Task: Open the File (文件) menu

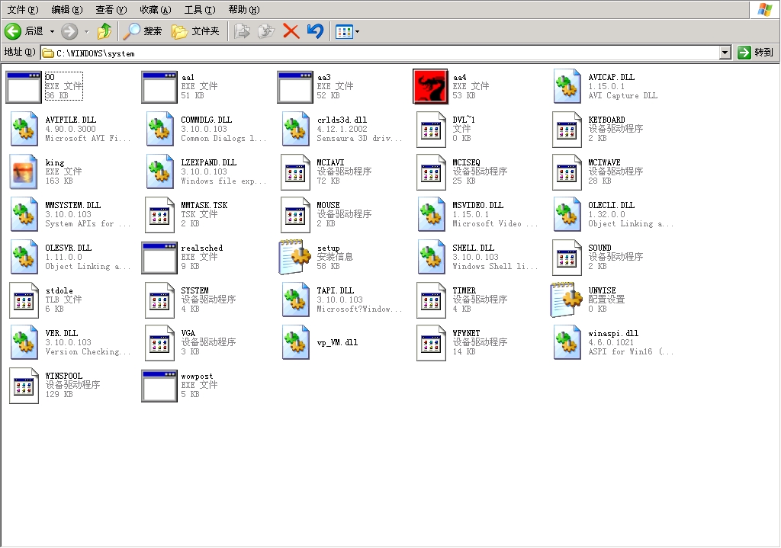Action: click(22, 10)
